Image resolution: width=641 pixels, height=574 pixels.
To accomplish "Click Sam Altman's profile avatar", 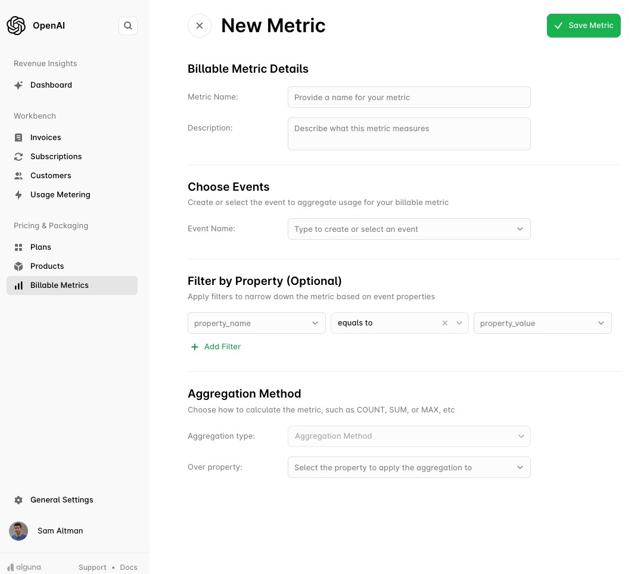I will pos(18,531).
